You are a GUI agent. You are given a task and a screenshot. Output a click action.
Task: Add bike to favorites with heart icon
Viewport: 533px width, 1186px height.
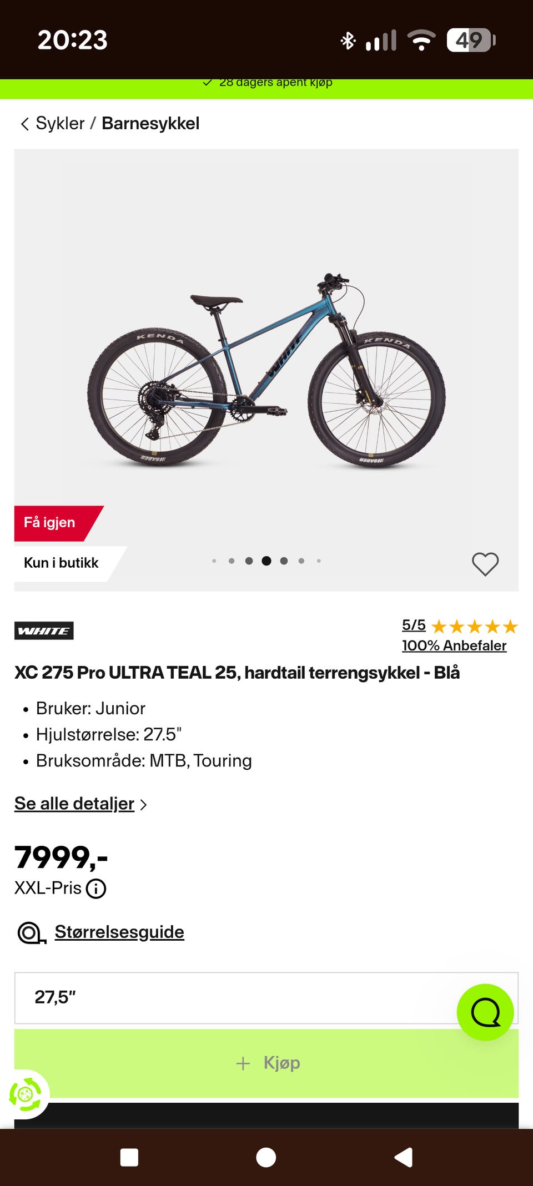[x=485, y=564]
